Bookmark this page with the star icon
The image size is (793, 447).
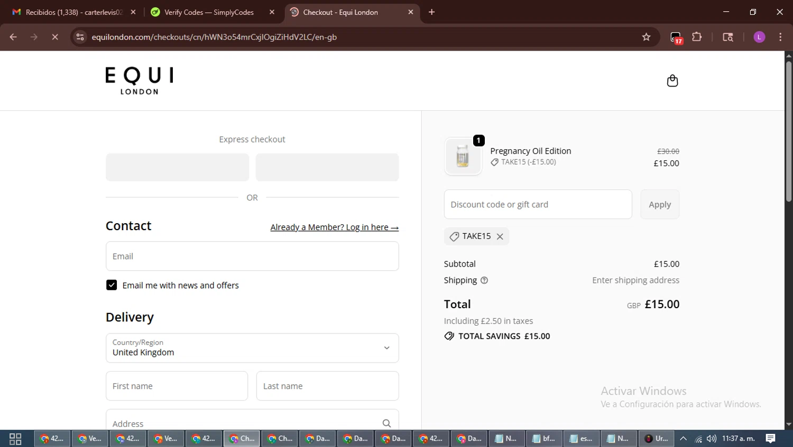pos(646,37)
